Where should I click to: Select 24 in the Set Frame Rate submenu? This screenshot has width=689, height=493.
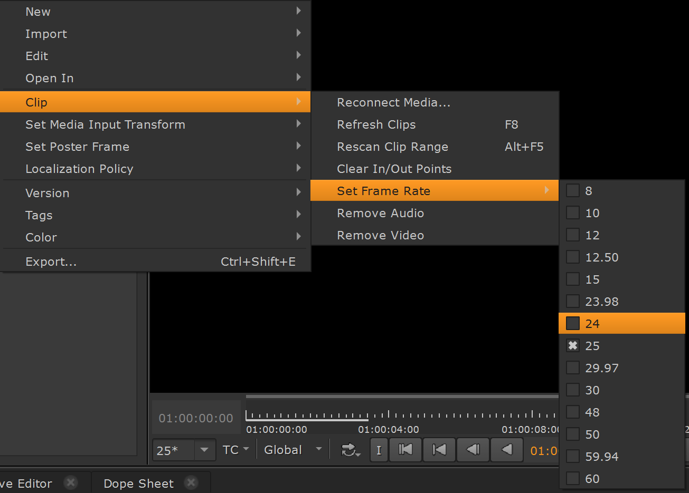(x=592, y=323)
